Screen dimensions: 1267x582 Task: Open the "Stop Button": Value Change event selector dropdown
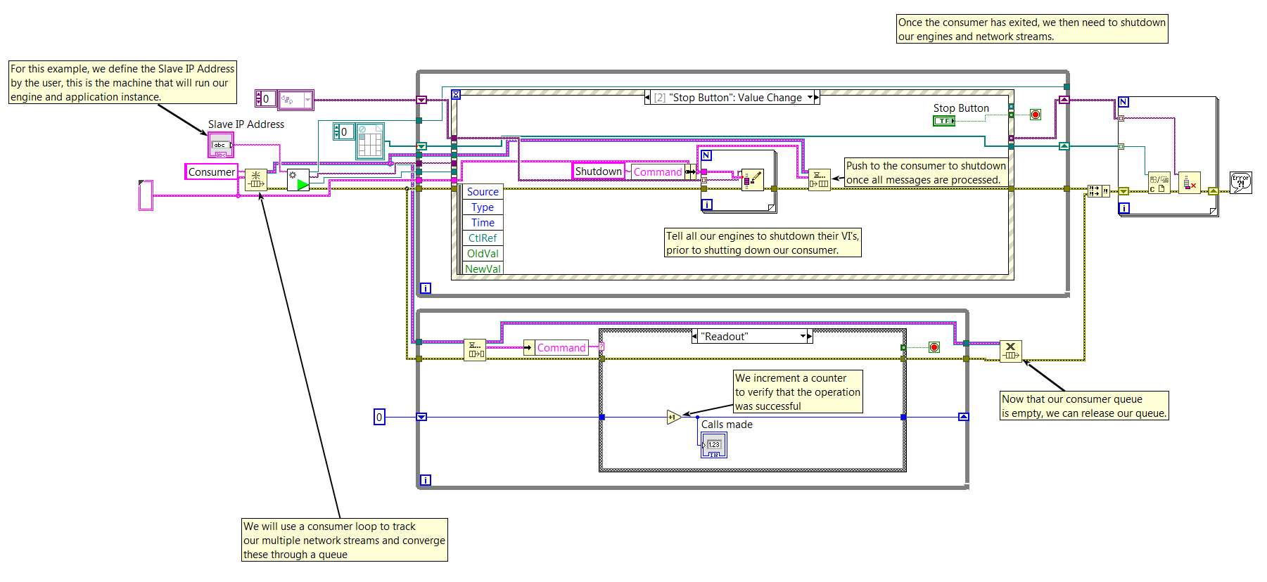coord(810,98)
